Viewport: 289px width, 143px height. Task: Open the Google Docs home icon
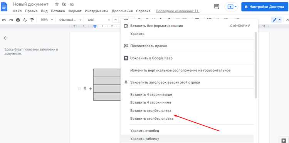(x=4, y=7)
